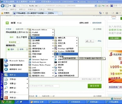Click the Read Mail icon in IE command bar
The width and height of the screenshot is (122, 104).
(x=113, y=13)
